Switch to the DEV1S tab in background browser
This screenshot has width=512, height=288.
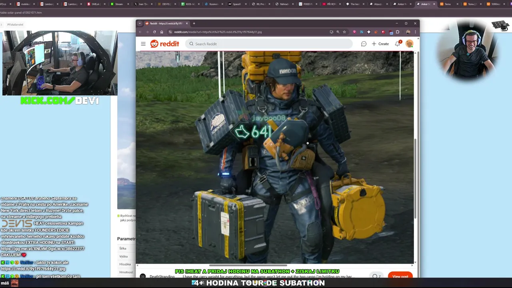[x=165, y=4]
